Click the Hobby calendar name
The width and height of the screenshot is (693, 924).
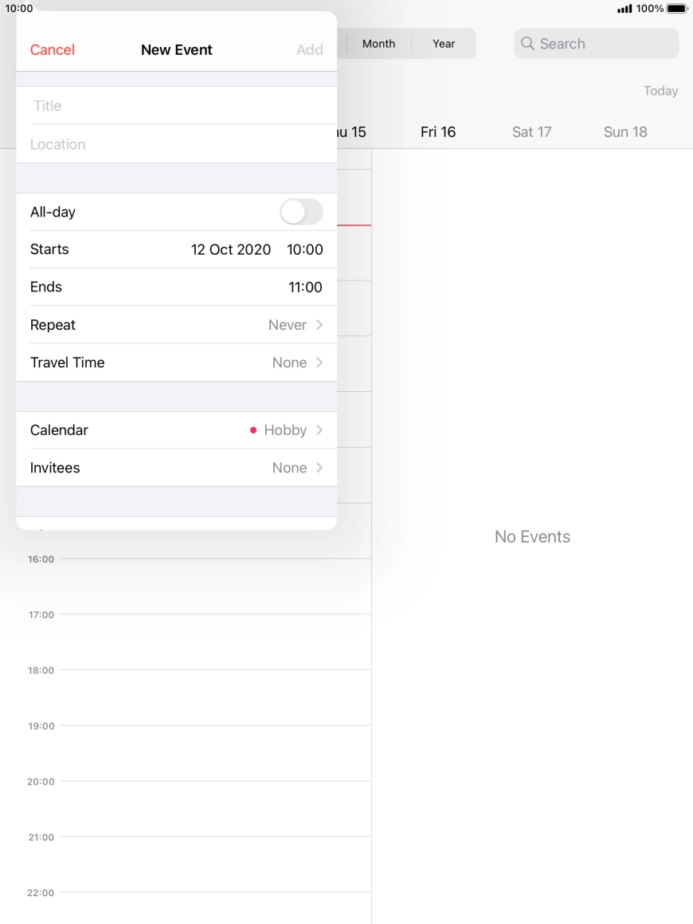click(x=285, y=430)
